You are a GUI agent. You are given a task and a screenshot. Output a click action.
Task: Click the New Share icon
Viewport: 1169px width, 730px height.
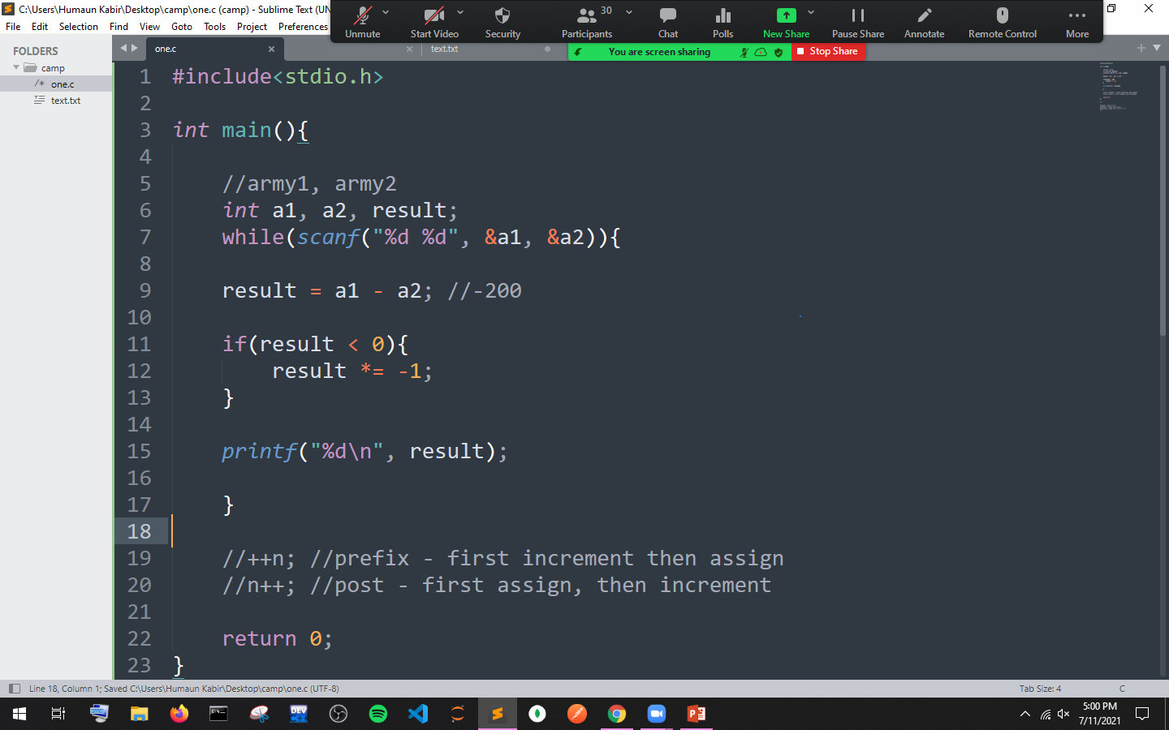[786, 16]
